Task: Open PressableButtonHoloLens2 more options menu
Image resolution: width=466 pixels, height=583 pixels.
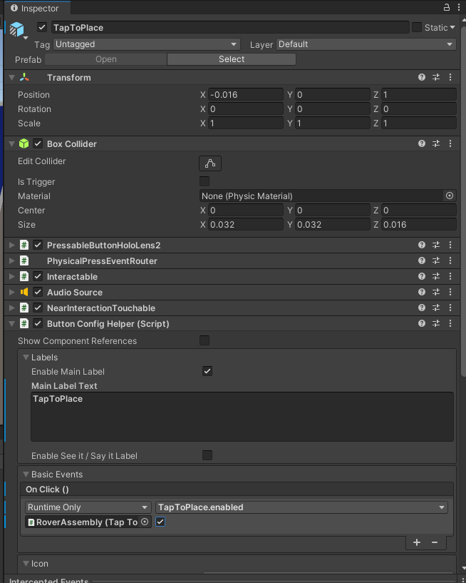Action: click(x=450, y=245)
